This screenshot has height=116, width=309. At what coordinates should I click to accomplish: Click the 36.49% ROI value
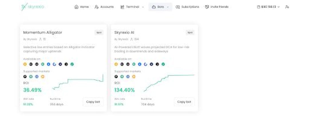coord(32,90)
